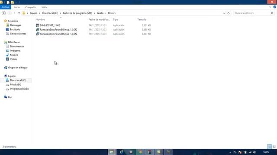Switch to large thumbnails view icon
This screenshot has height=155, width=277.
(274, 146)
